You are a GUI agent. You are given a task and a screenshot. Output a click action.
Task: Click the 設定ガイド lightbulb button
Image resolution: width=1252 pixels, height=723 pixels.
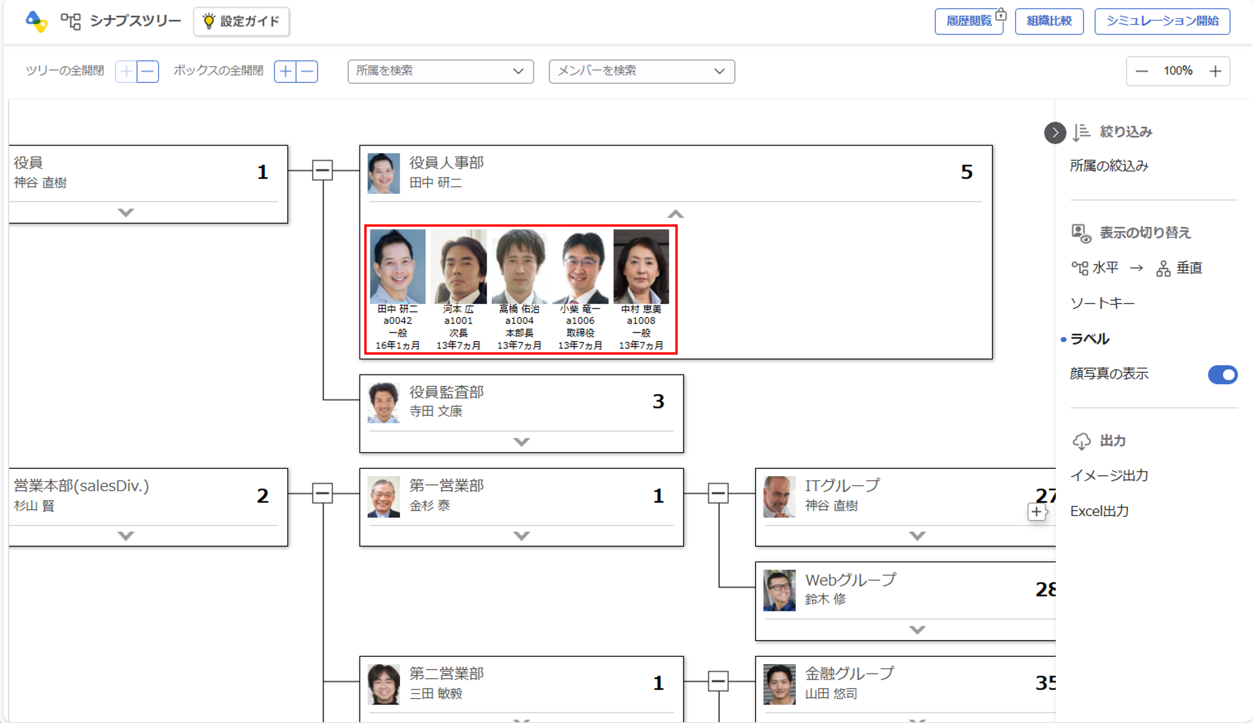[x=241, y=21]
